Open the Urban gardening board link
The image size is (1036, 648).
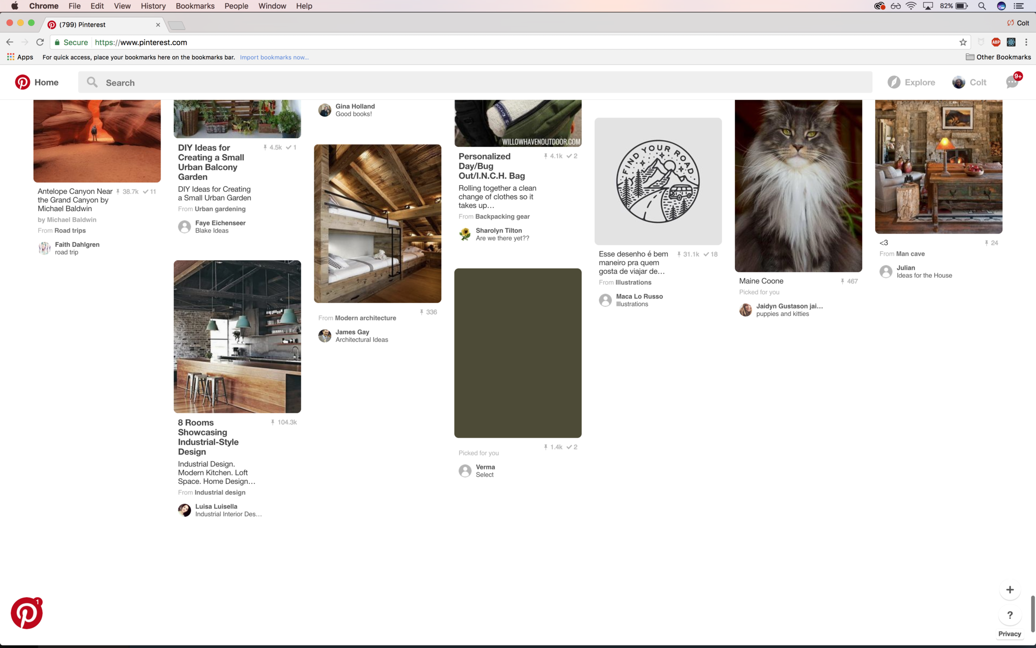click(220, 209)
